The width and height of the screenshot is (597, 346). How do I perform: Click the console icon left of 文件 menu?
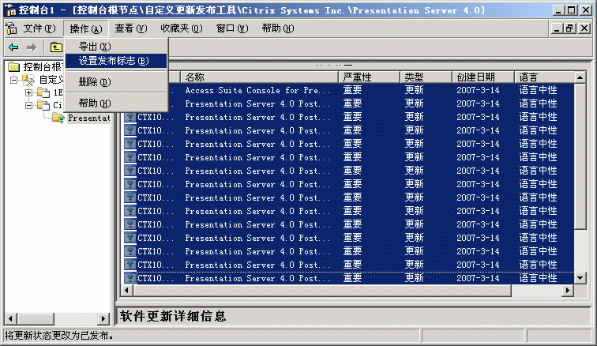[11, 28]
